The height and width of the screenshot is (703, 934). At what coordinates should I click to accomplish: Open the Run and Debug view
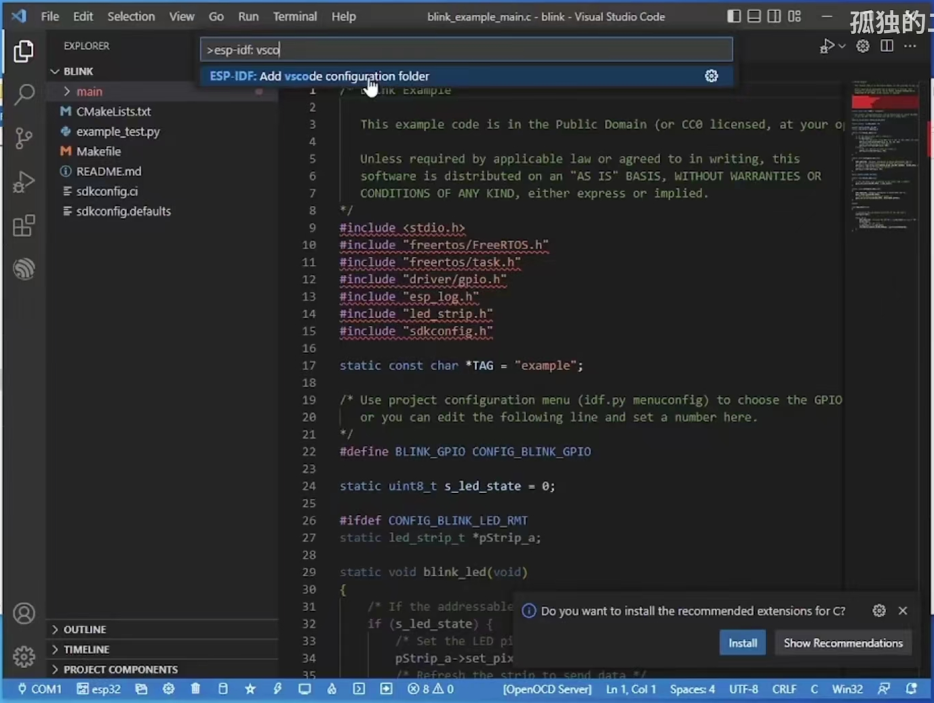click(x=24, y=182)
